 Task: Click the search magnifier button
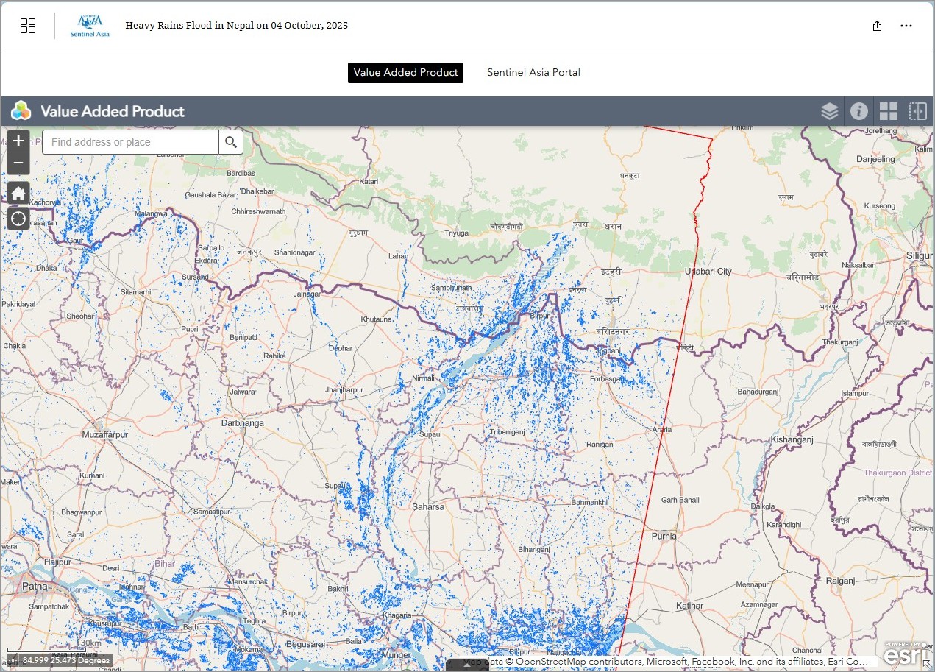click(x=231, y=142)
